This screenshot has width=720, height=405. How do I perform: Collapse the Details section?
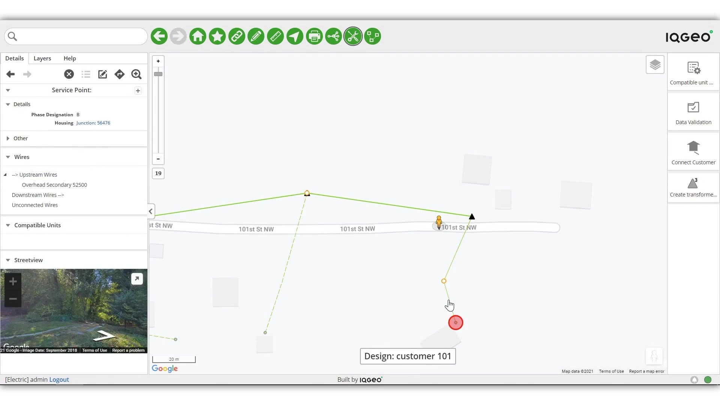8,104
